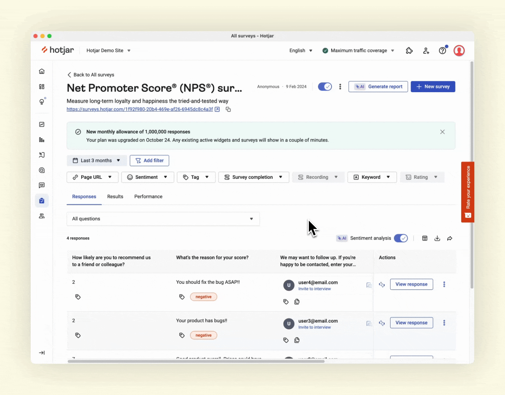Open the Surveys clipboard icon in sidebar
The width and height of the screenshot is (505, 395).
click(x=42, y=200)
